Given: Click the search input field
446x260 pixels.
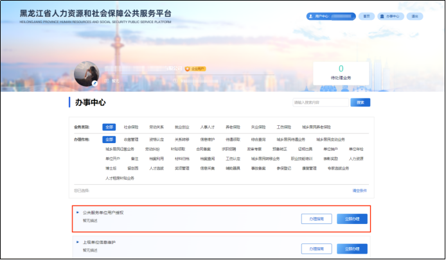Looking at the screenshot, I should pyautogui.click(x=320, y=102).
